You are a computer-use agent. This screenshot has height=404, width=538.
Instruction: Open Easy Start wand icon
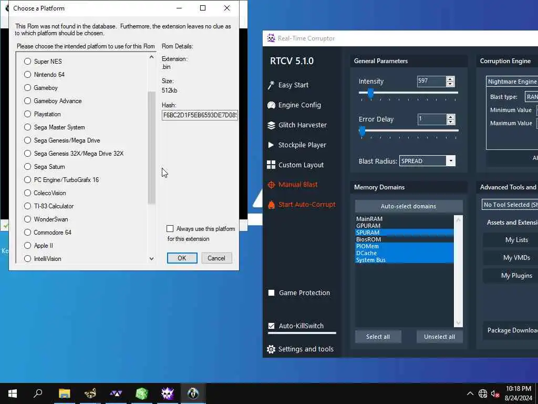point(271,85)
